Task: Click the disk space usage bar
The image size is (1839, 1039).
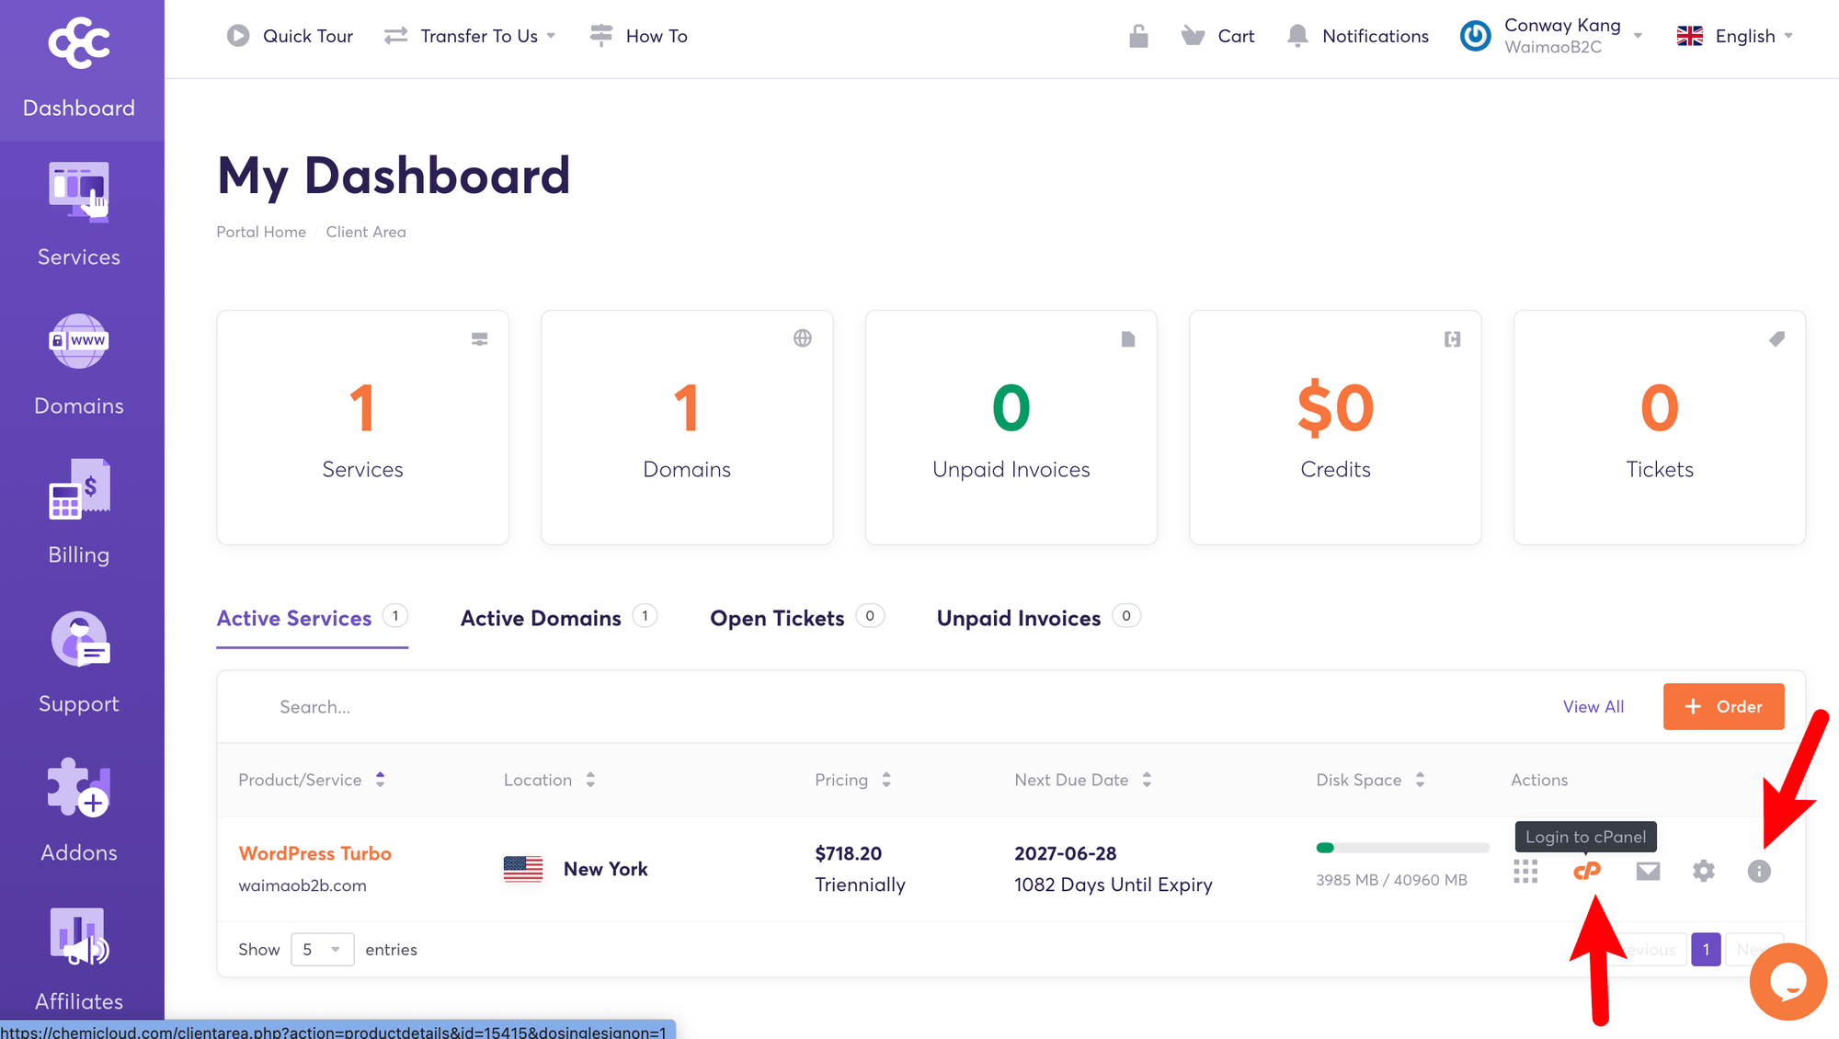Action: 1402,848
